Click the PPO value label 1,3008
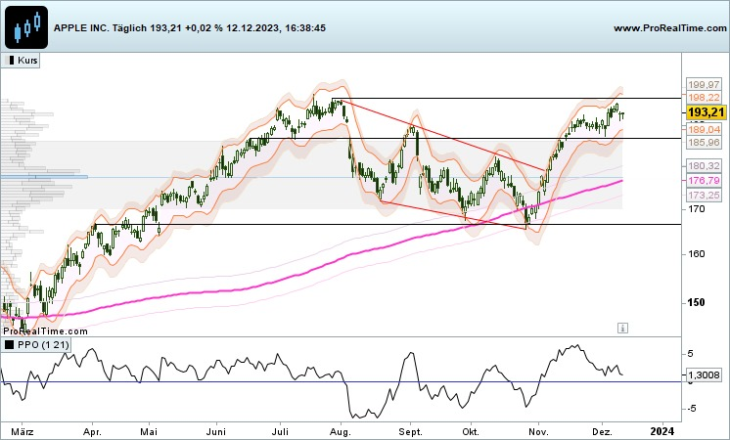 pos(704,374)
